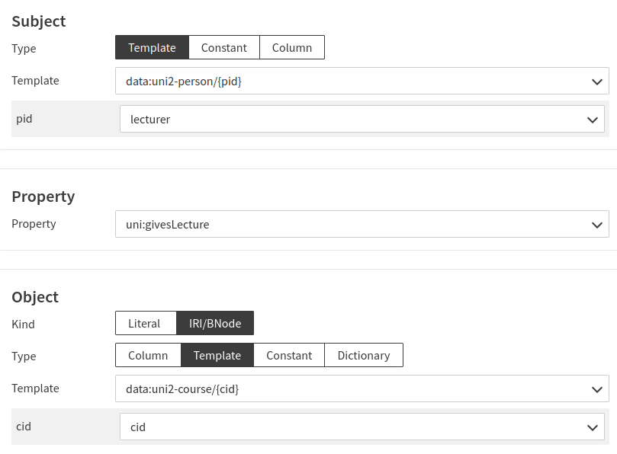The width and height of the screenshot is (617, 454).
Task: Choose Dictionary object type
Action: [363, 355]
